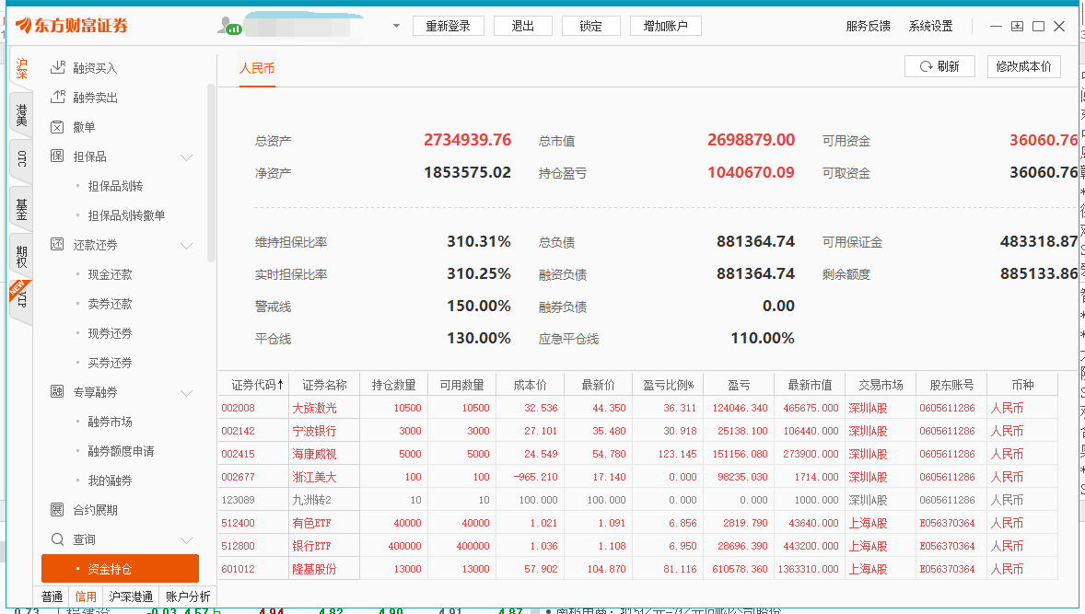Switch to the 基金 vertical tab

[21, 209]
